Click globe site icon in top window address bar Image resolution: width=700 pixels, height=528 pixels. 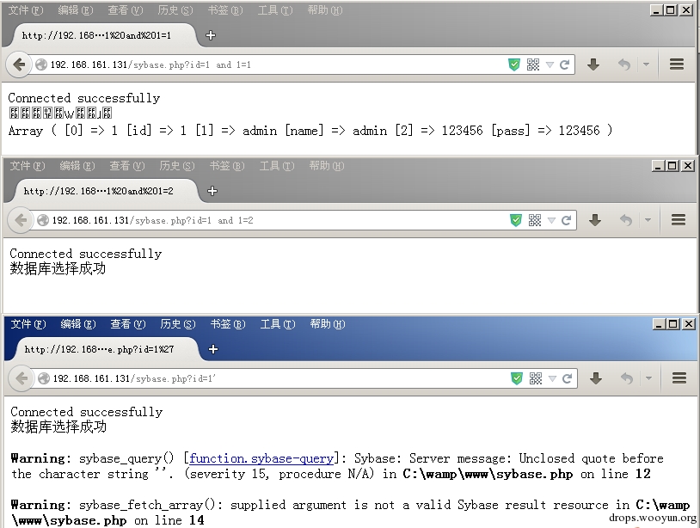coord(41,64)
